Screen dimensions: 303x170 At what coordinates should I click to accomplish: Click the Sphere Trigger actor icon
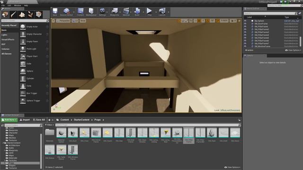[23, 101]
